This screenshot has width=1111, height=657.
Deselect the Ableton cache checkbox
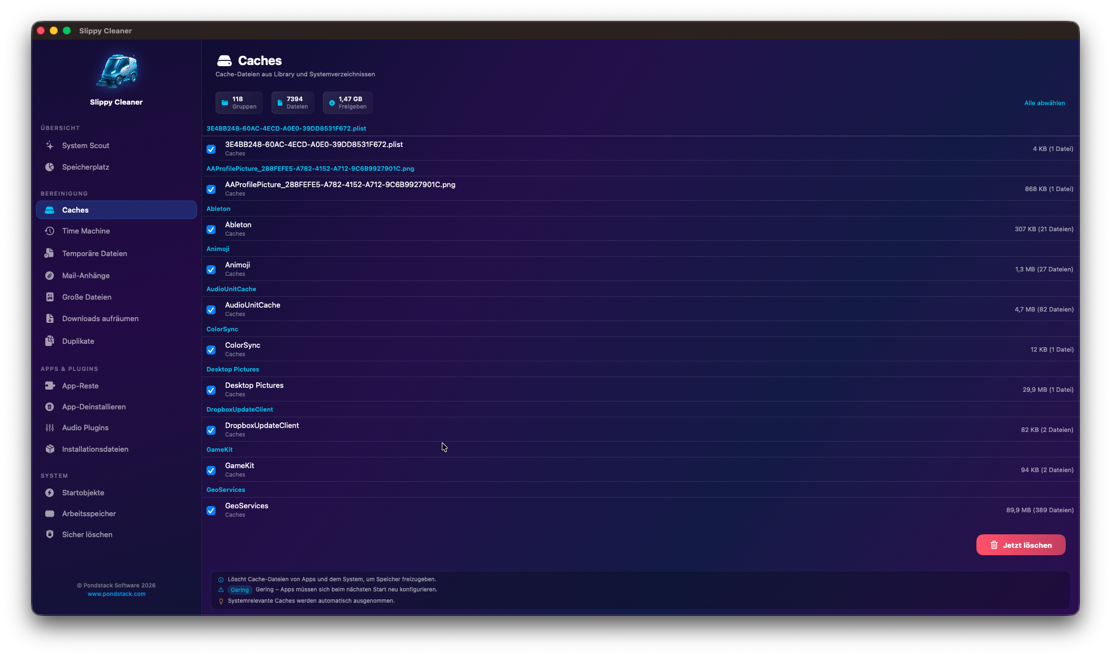[x=211, y=230]
